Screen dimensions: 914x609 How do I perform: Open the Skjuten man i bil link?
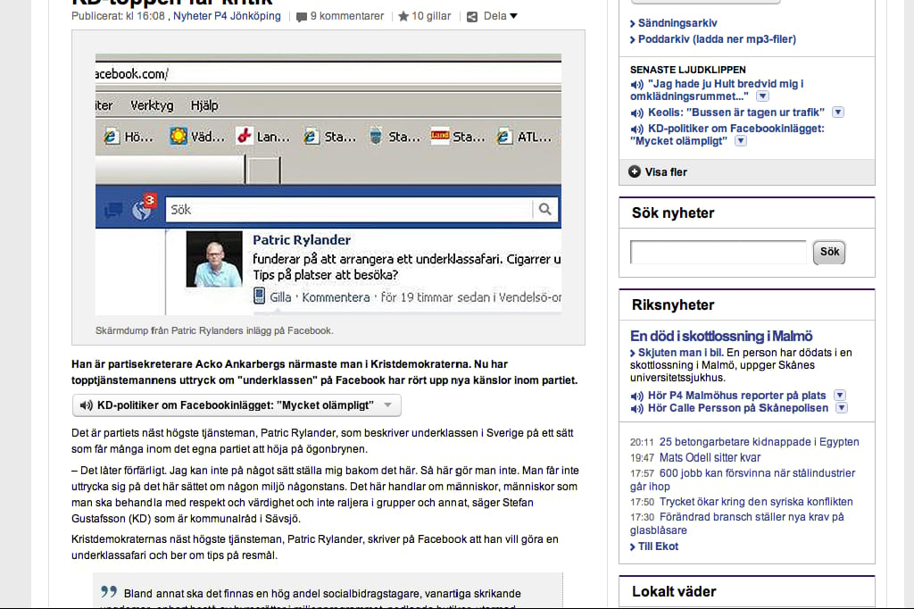[680, 353]
